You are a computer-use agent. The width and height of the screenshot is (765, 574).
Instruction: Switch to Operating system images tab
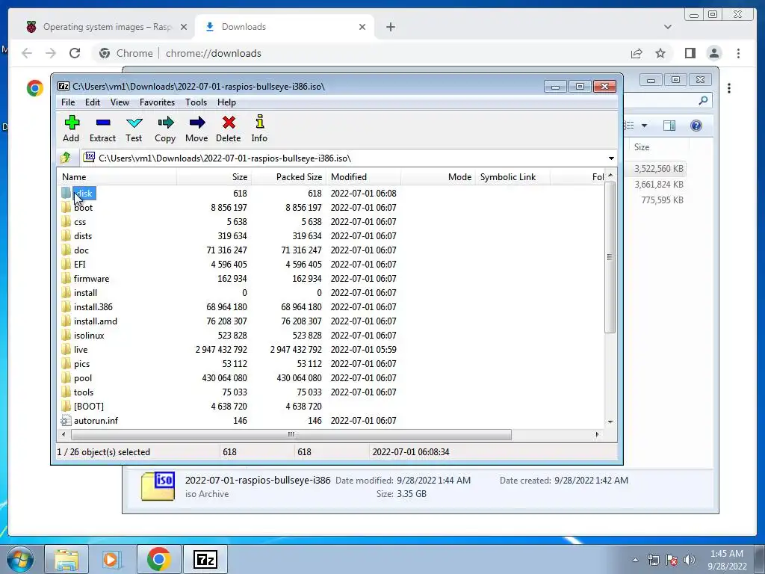(x=106, y=27)
